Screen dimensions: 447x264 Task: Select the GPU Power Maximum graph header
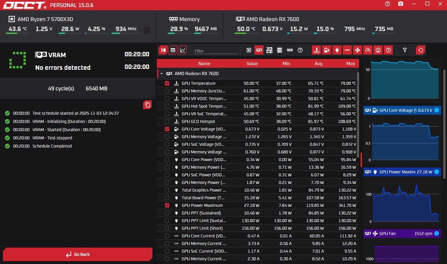pos(402,172)
